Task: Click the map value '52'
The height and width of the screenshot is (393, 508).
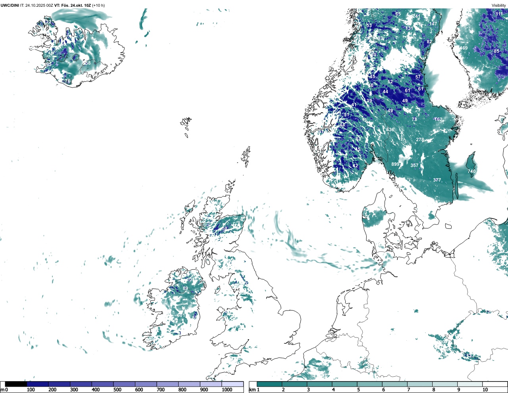Action: (390, 82)
